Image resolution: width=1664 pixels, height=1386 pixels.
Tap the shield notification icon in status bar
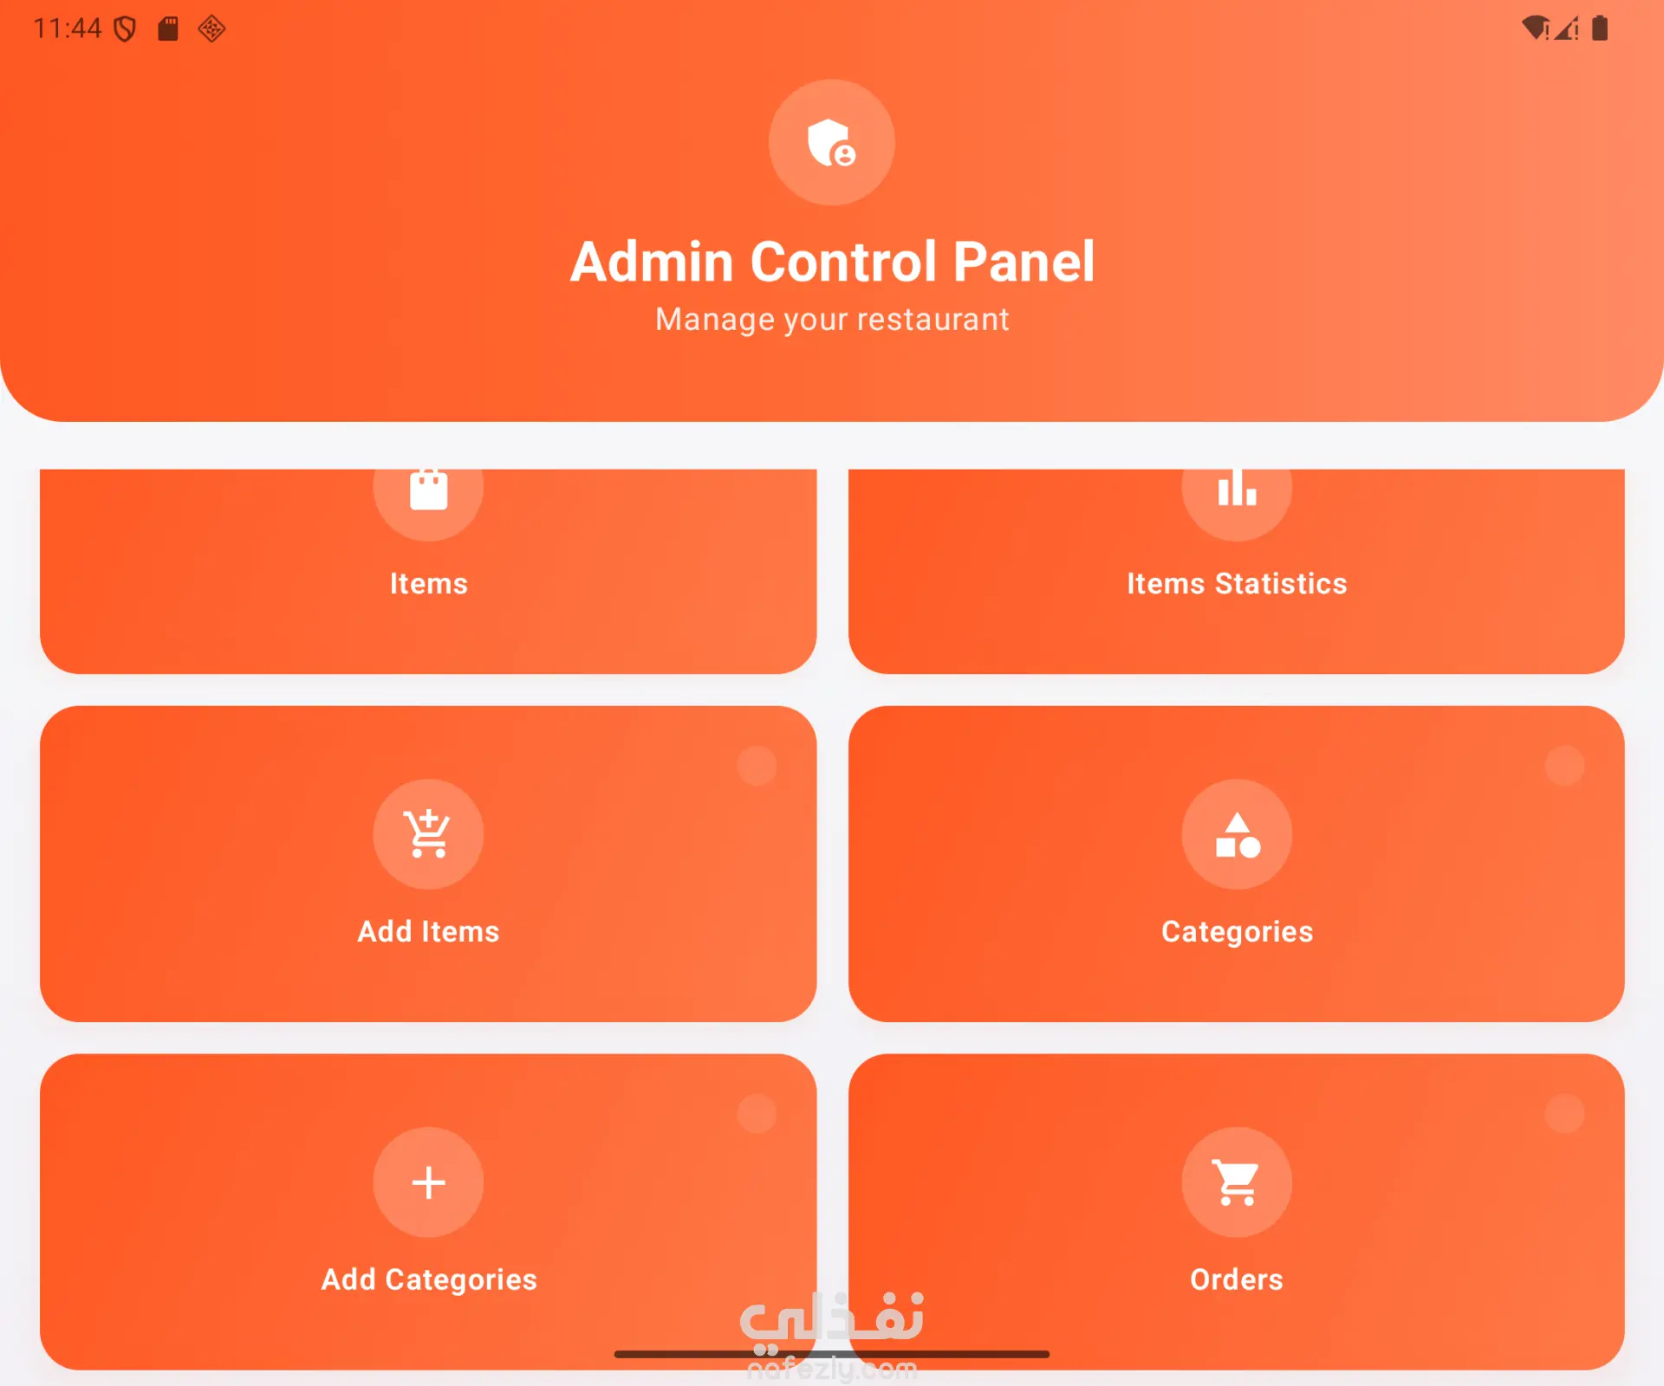point(126,29)
